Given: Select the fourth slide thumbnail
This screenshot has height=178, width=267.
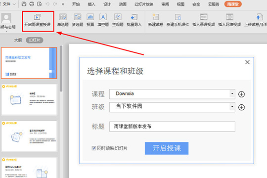Looking at the screenshot, I should [29, 168].
